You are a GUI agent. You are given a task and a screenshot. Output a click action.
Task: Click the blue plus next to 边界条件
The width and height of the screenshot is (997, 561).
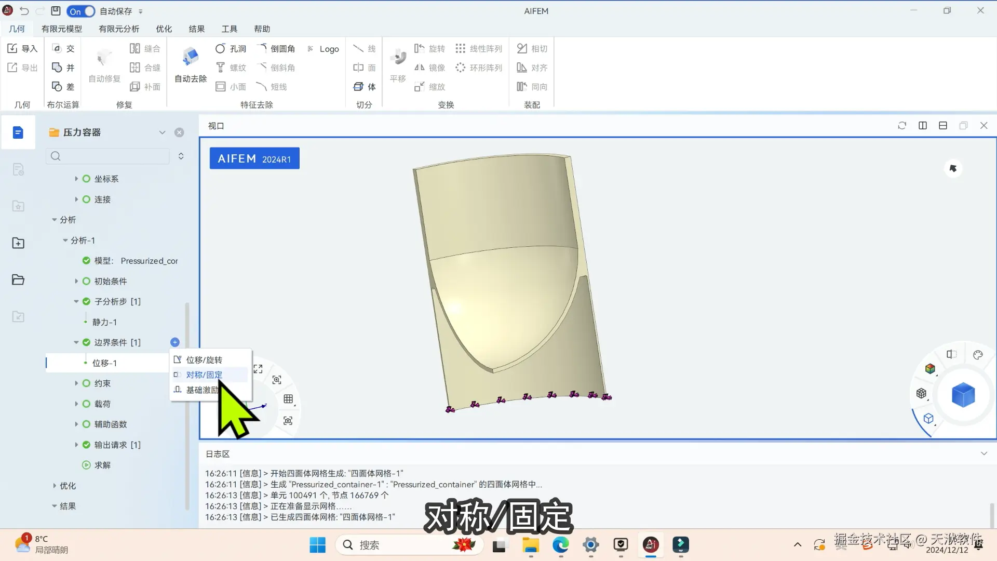click(175, 342)
